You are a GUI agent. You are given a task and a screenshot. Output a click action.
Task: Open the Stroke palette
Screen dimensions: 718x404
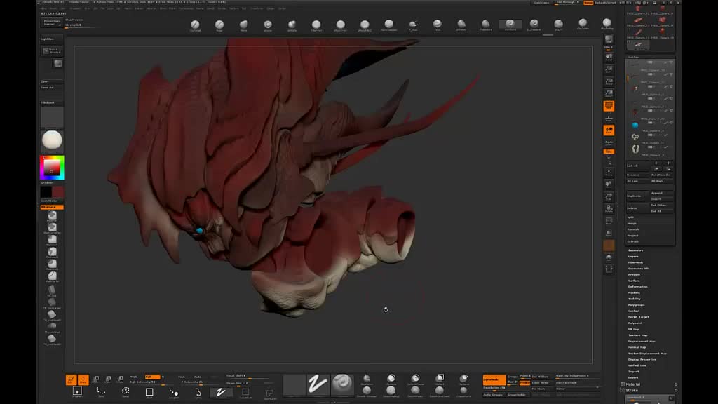click(x=632, y=390)
